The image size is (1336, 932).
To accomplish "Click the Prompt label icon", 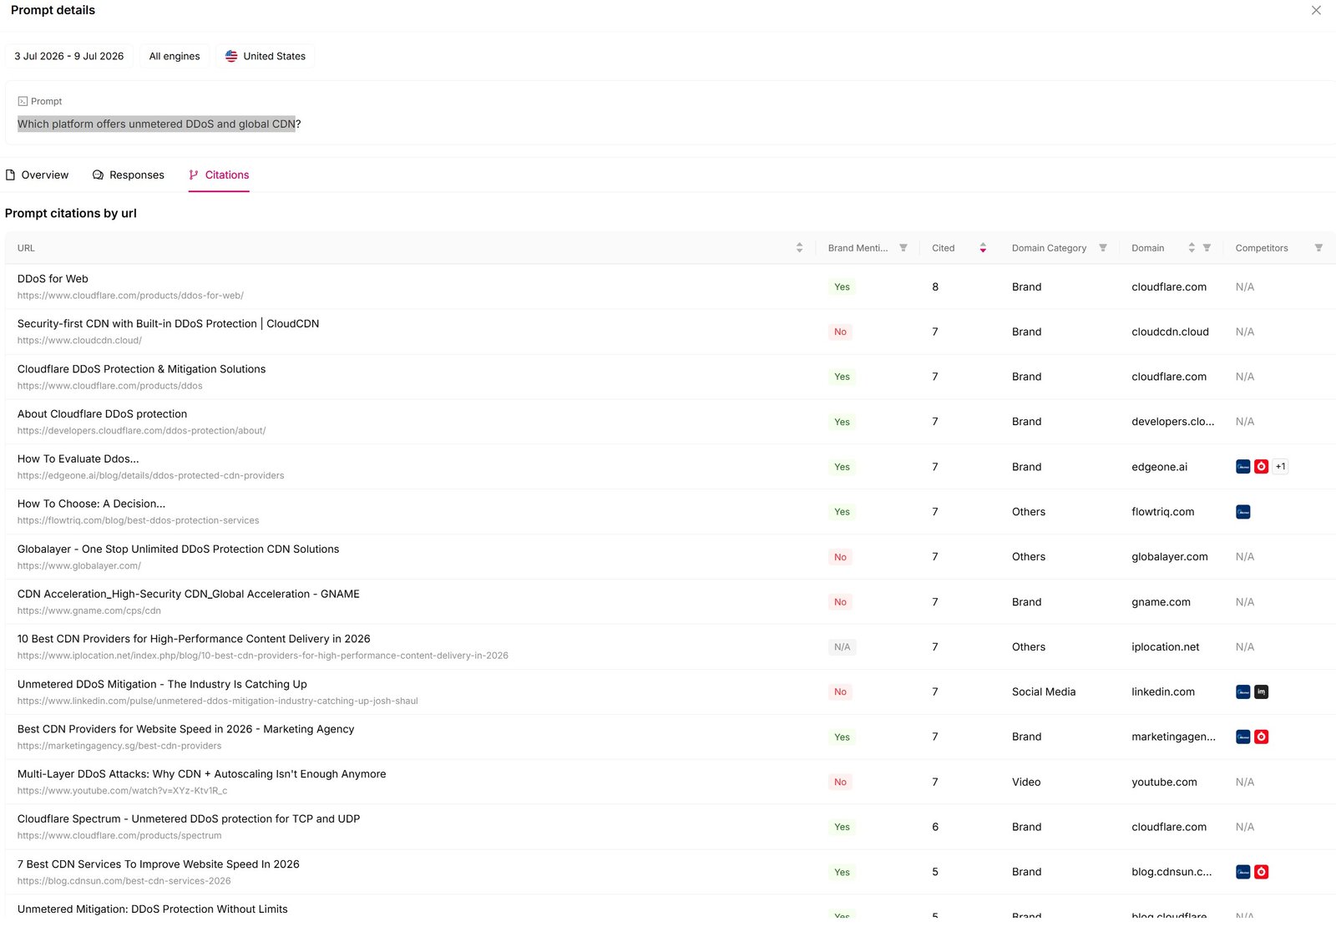I will pyautogui.click(x=23, y=101).
